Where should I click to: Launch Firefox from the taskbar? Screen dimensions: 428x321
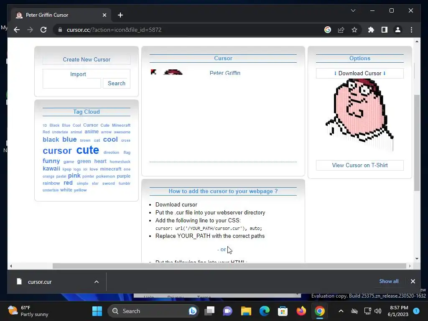[301, 311]
